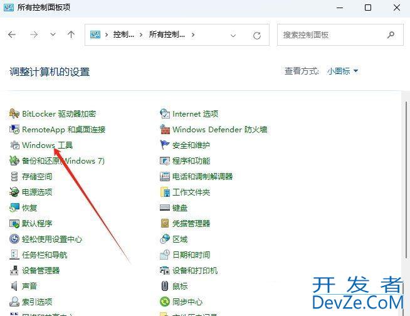Click the 备份和还原 icon
This screenshot has width=410, height=316.
(x=14, y=161)
